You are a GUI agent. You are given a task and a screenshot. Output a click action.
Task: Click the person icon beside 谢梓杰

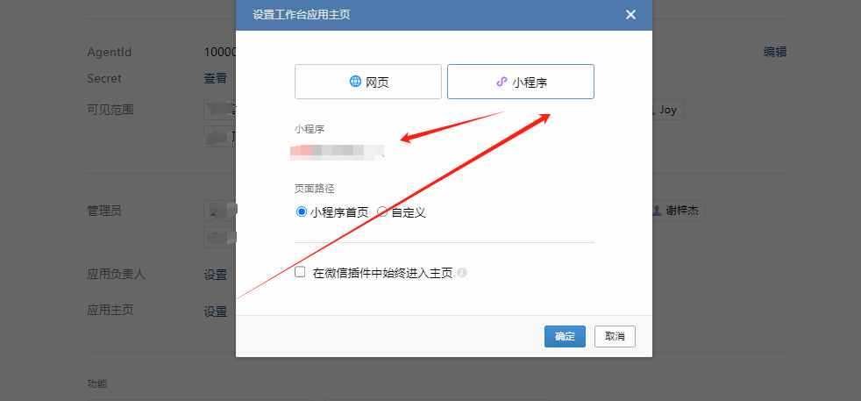click(x=658, y=211)
